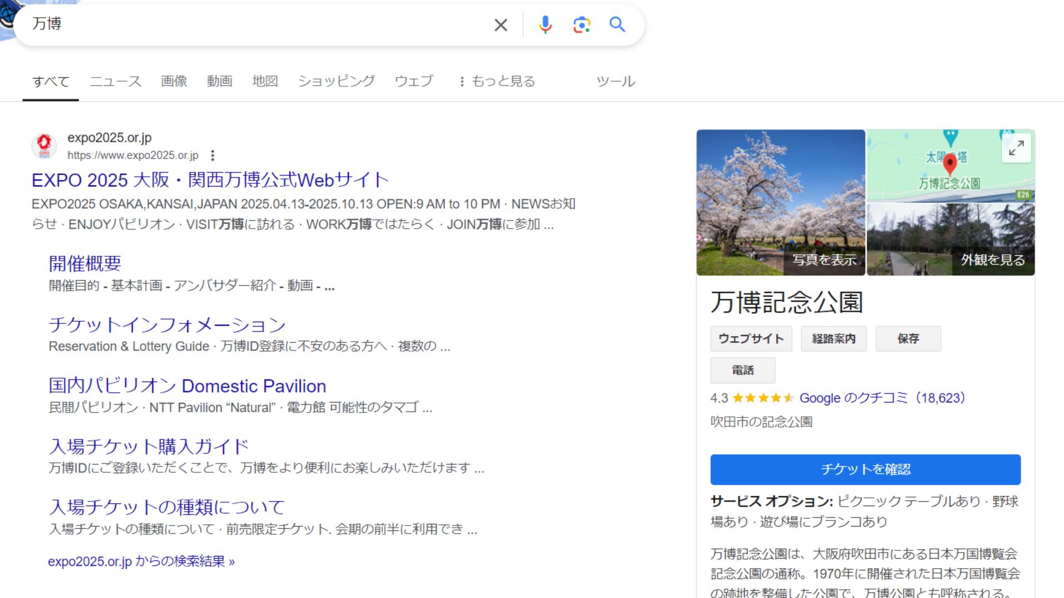Click the red map pin on the map

click(x=950, y=164)
